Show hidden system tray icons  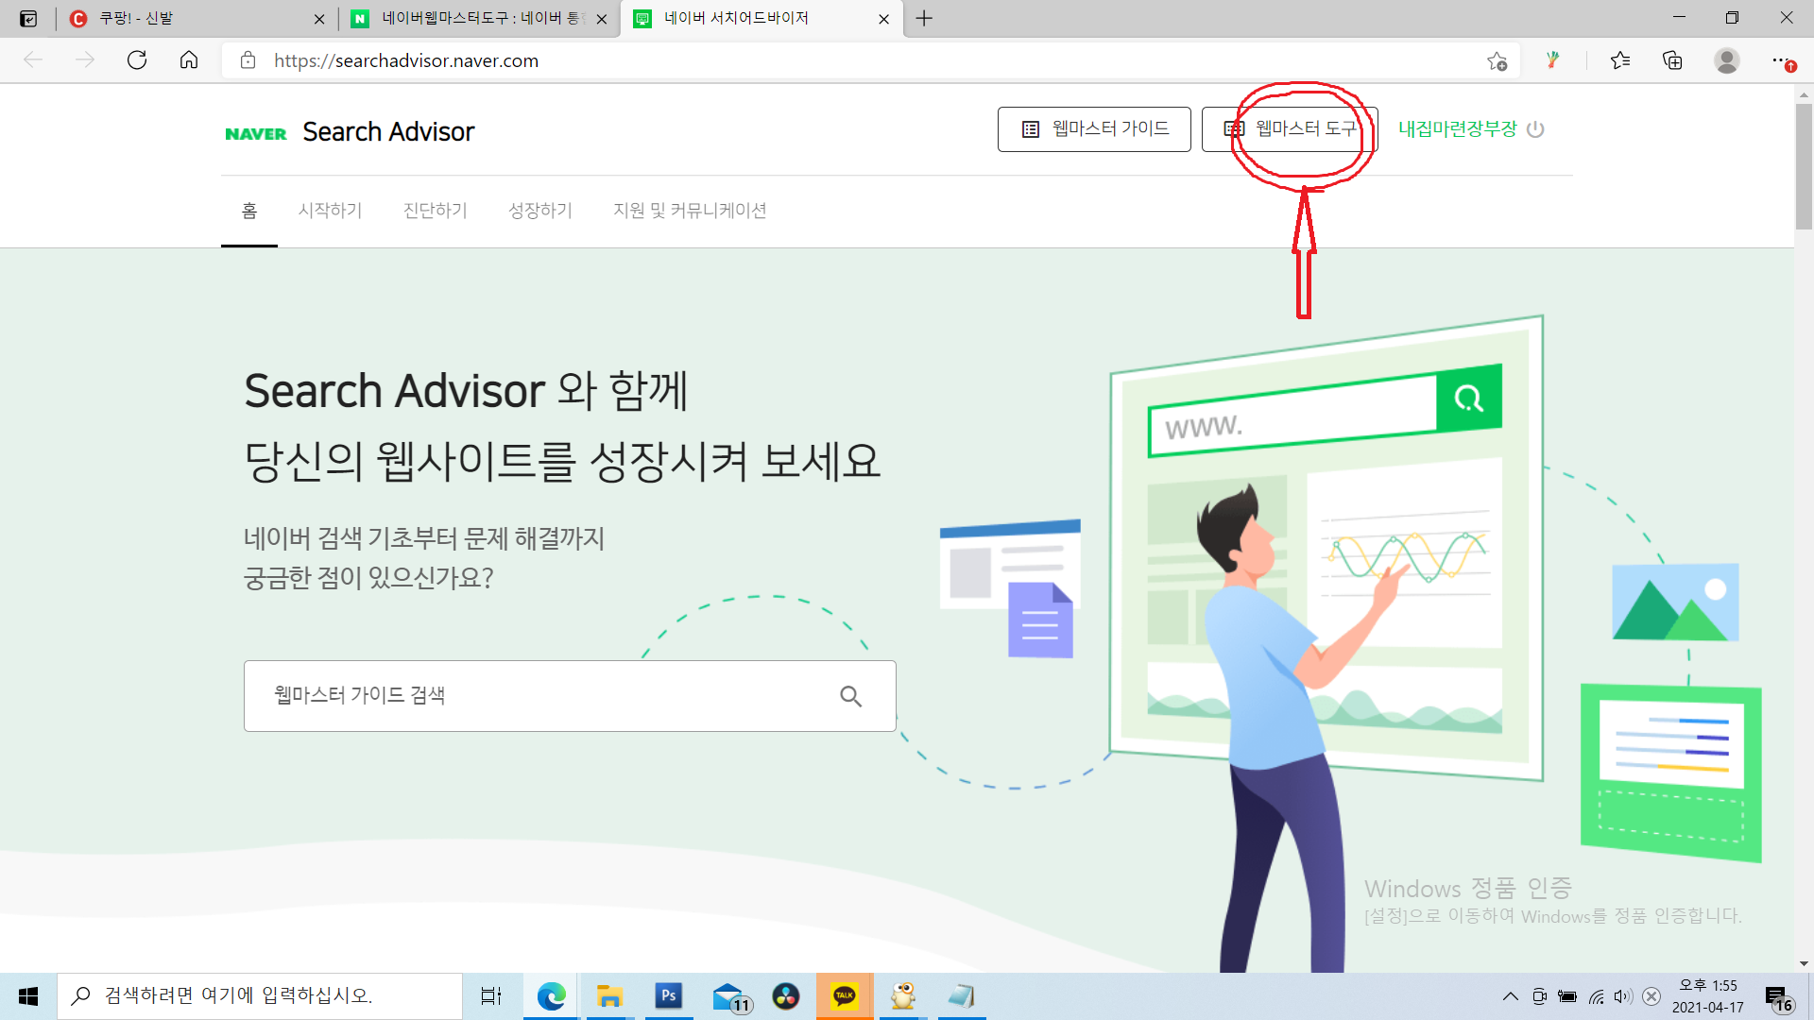click(1511, 996)
